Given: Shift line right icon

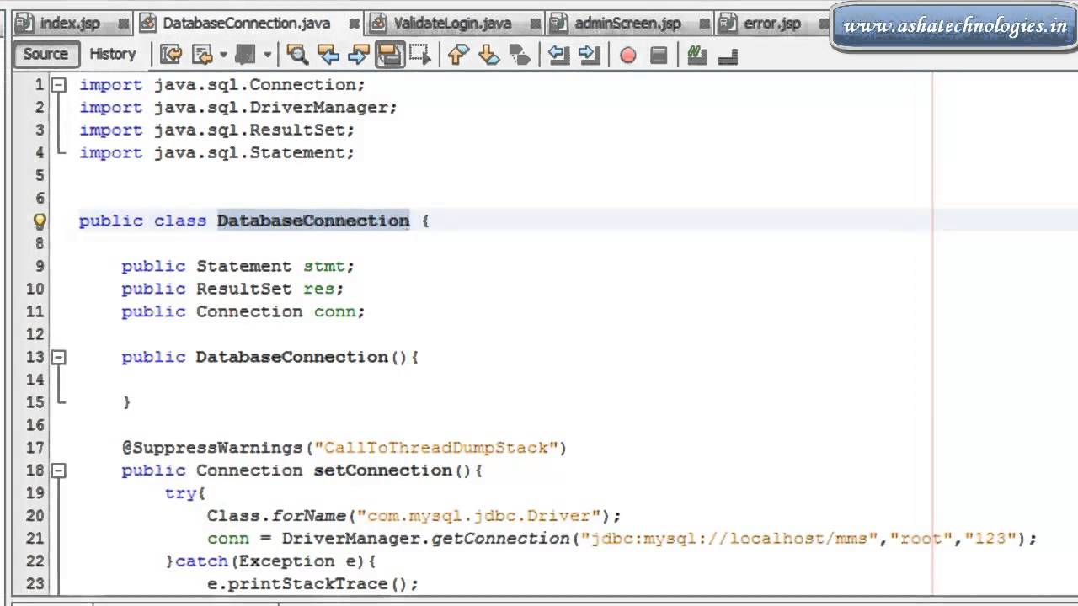Looking at the screenshot, I should pyautogui.click(x=590, y=56).
